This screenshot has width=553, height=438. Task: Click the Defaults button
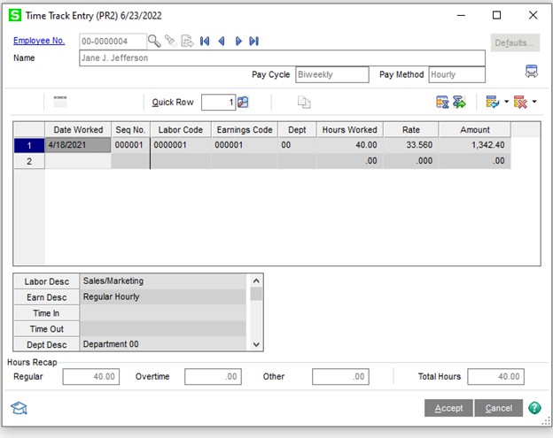[515, 42]
